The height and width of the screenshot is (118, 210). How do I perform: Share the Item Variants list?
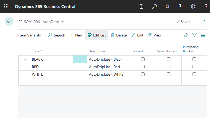(x=185, y=35)
